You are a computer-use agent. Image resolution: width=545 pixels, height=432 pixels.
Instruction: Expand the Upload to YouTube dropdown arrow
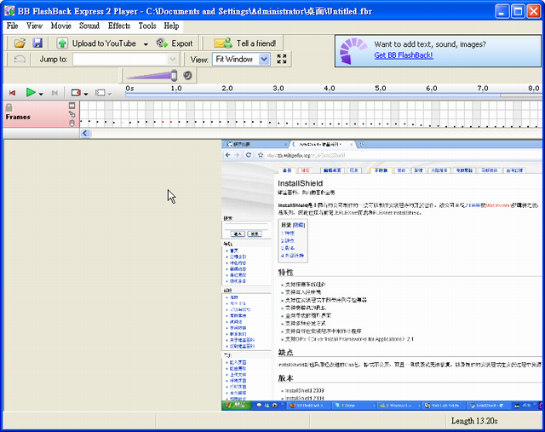tap(146, 43)
